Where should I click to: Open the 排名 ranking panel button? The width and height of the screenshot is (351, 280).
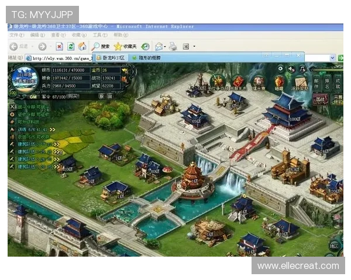coord(327,83)
